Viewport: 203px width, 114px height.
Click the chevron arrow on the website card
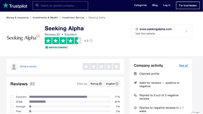[x=186, y=31]
